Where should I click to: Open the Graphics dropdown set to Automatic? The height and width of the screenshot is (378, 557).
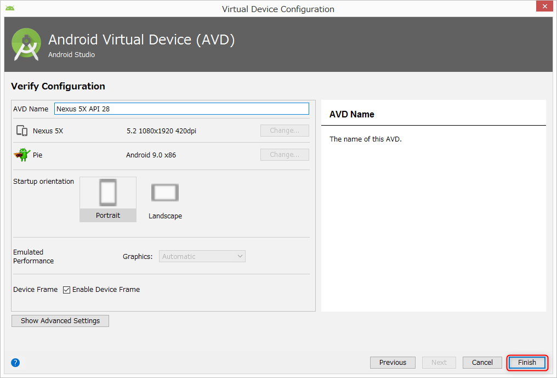[202, 256]
